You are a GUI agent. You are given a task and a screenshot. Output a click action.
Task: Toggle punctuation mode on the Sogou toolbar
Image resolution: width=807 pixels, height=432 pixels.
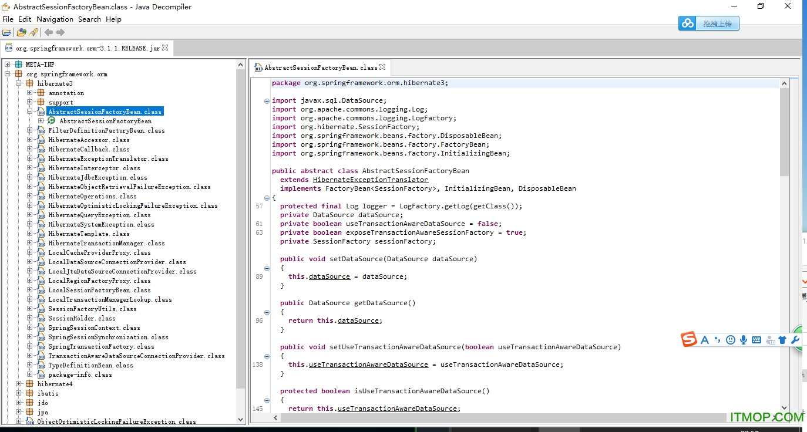pyautogui.click(x=717, y=339)
